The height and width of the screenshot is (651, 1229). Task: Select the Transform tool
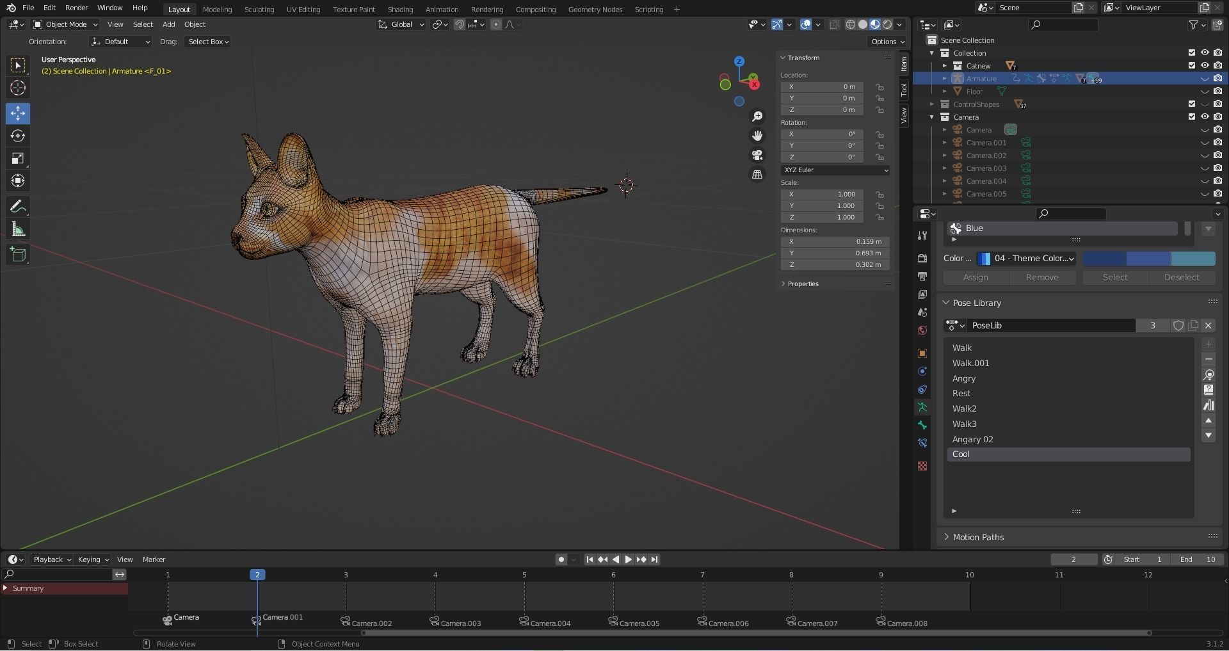coord(18,181)
